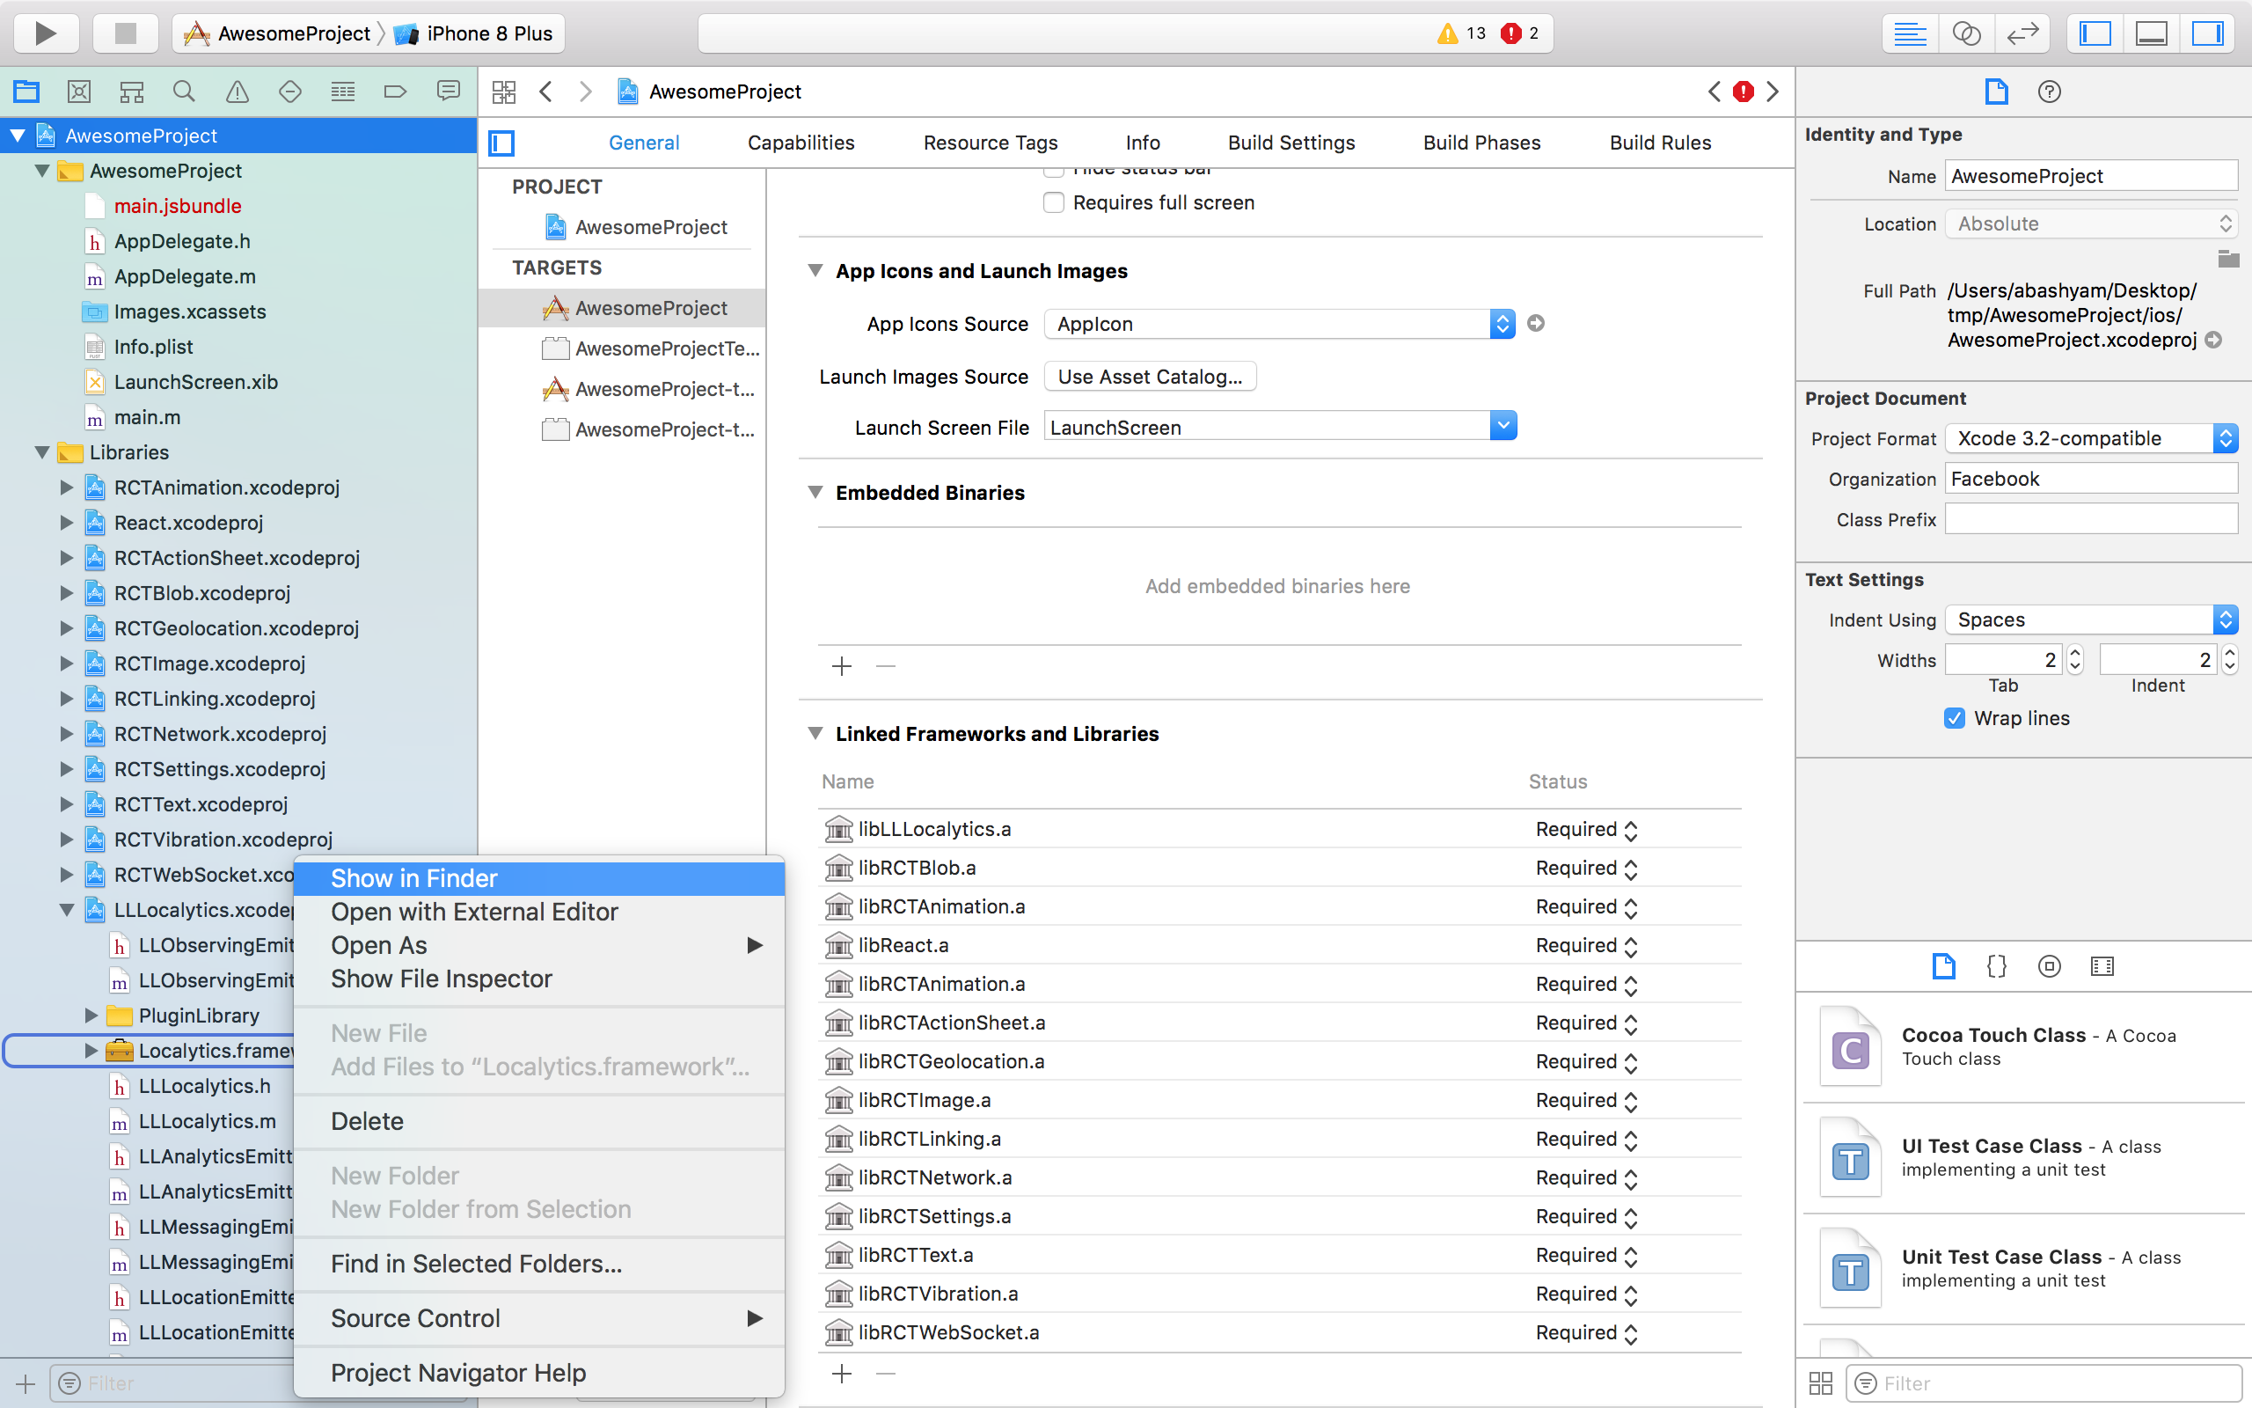Switch to the Assistant editor
2252x1408 pixels.
pyautogui.click(x=1966, y=33)
